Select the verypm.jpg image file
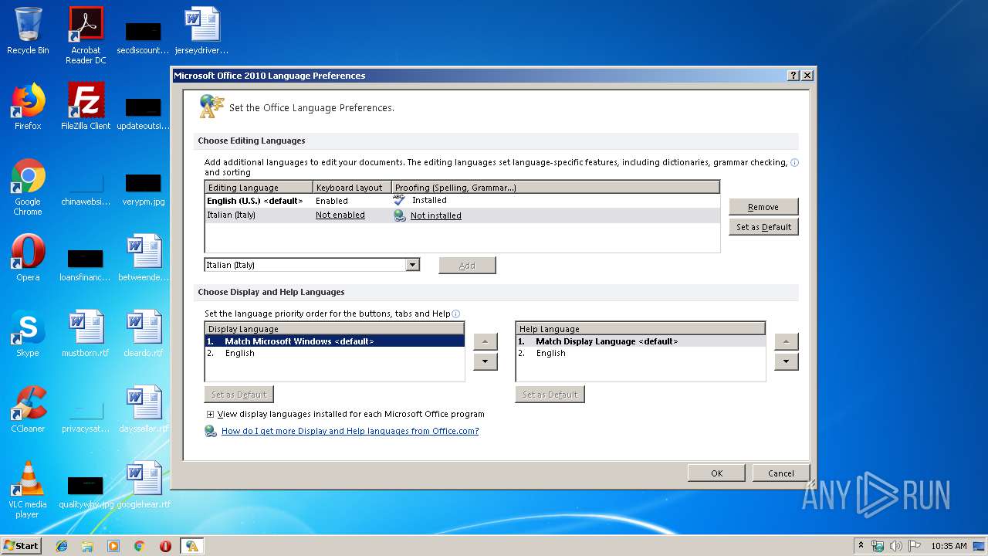Screen dimensions: 988x556 143,188
